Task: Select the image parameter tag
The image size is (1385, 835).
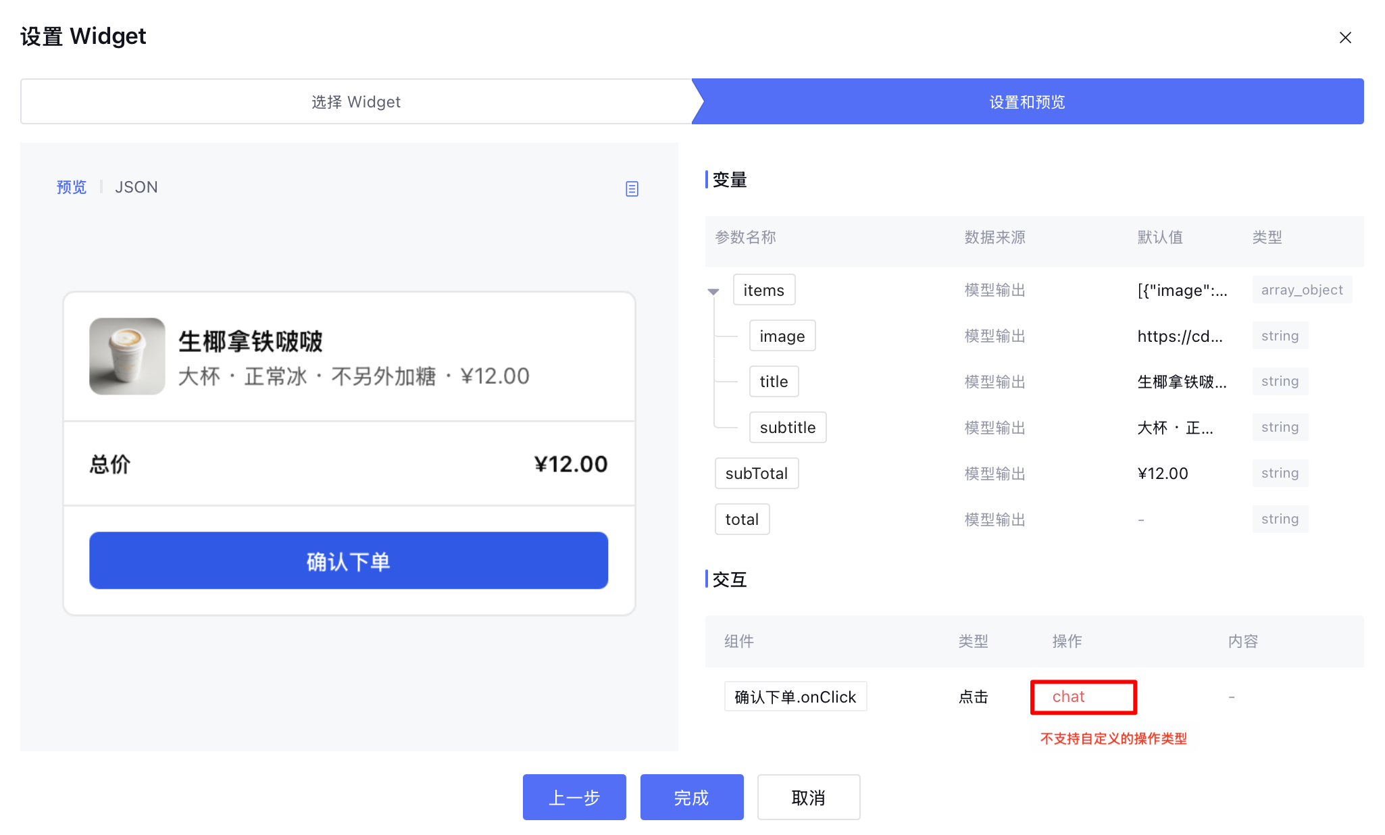Action: pos(782,336)
